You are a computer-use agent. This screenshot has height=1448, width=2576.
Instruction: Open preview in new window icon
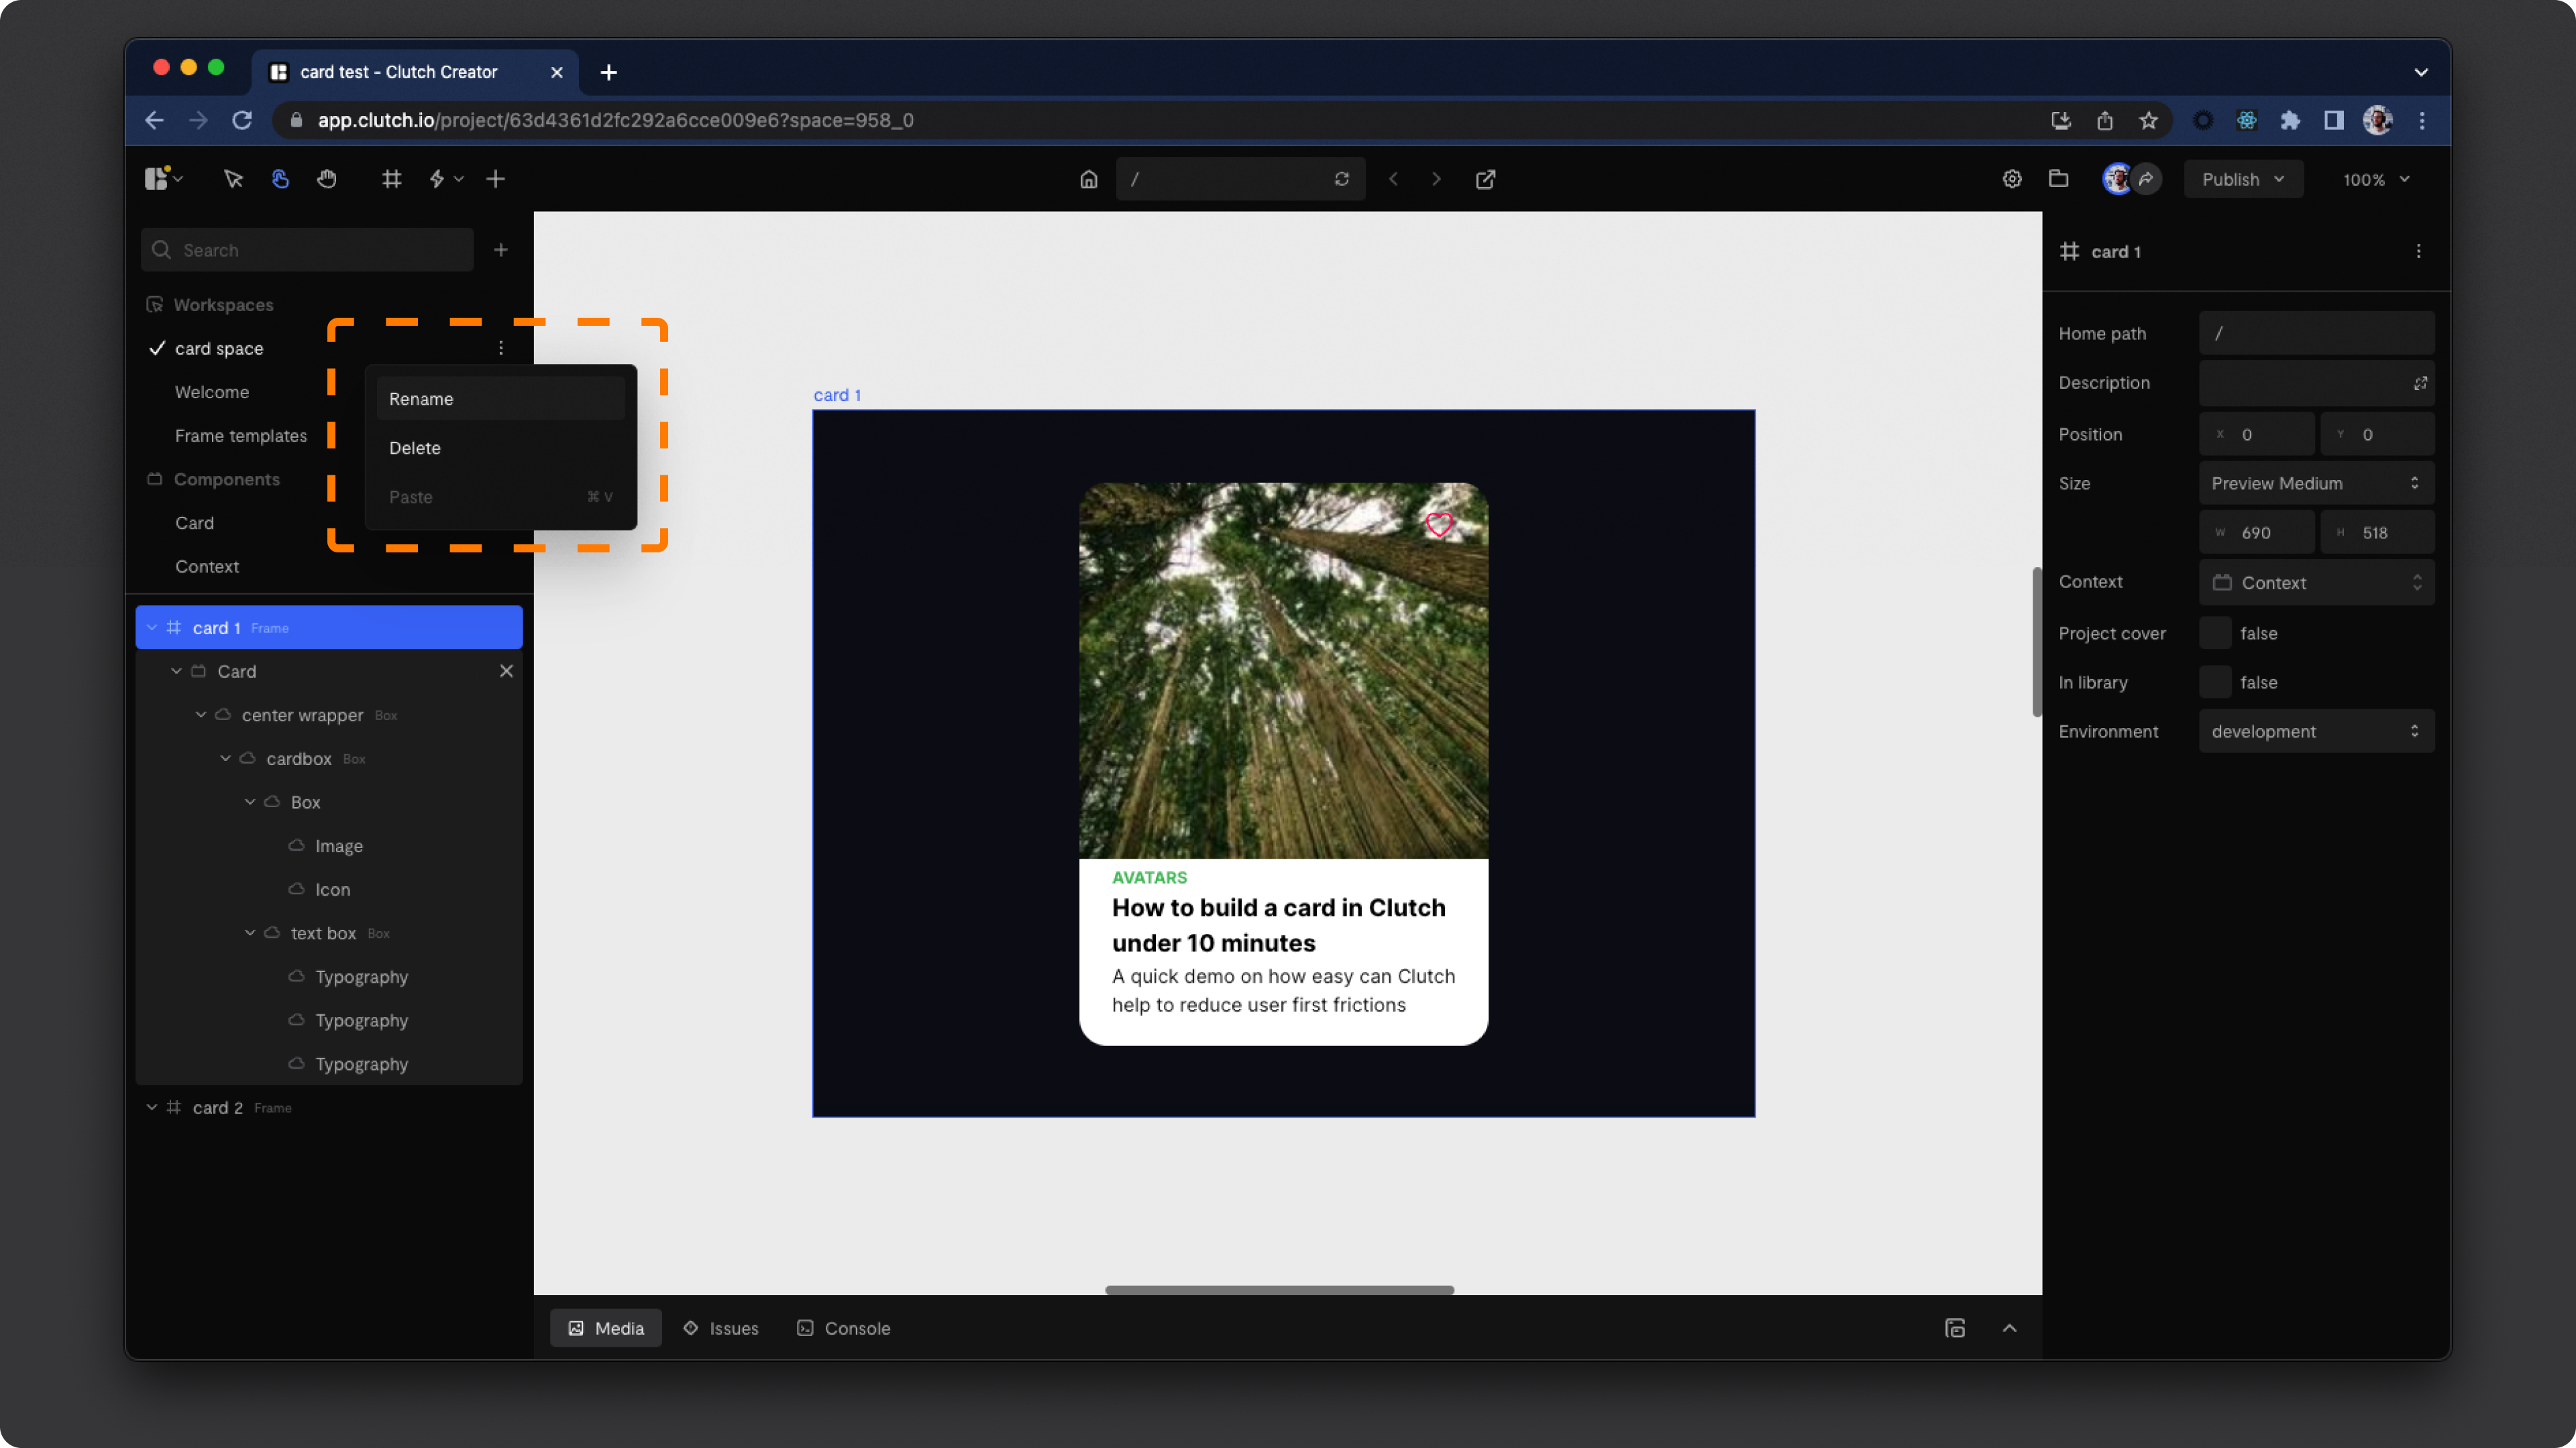(x=1485, y=179)
